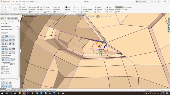Viewport: 170px width, 95px height.
Task: Select the vertex selection filter icon
Action: point(14,36)
